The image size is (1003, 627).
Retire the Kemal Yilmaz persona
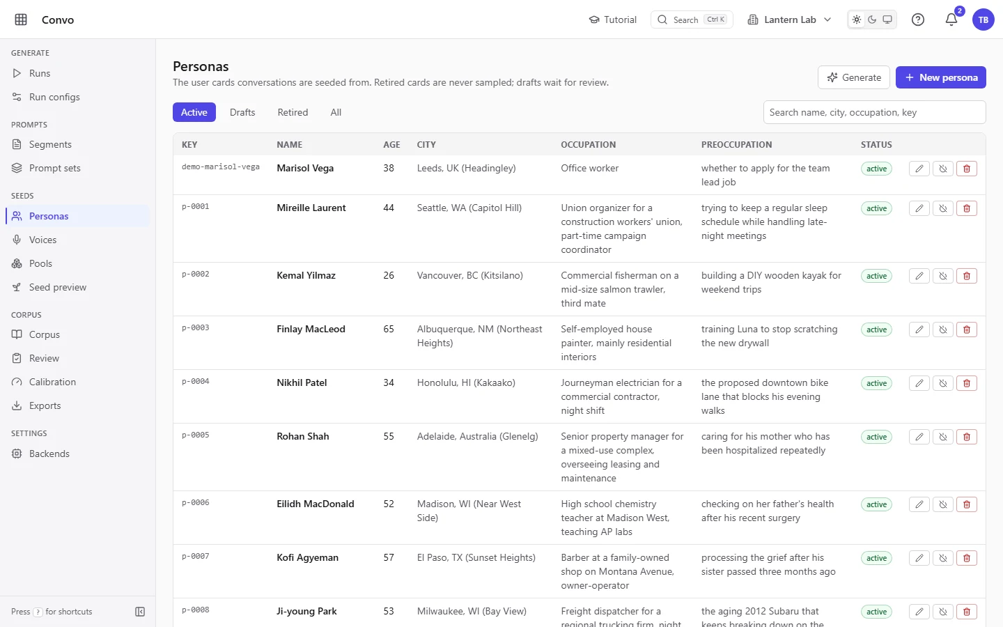point(943,276)
